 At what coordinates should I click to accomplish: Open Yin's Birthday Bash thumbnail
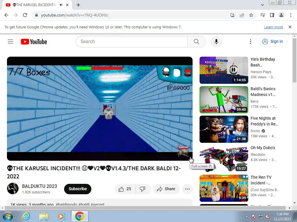224,70
